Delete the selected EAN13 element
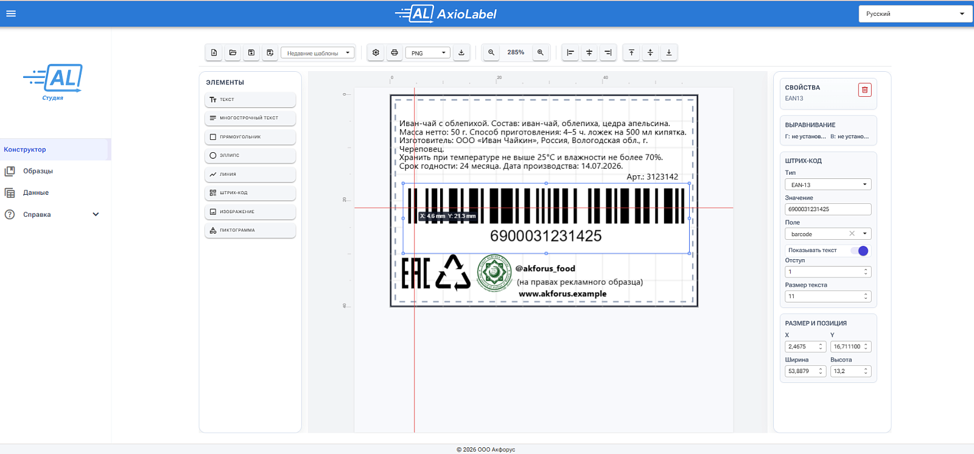 [864, 90]
